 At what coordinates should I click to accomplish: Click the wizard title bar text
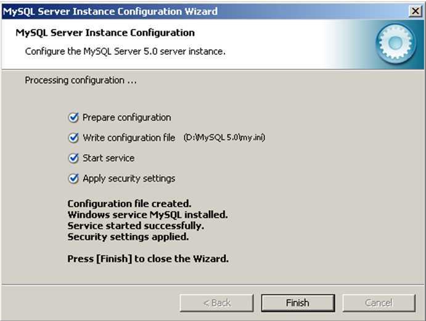point(111,11)
